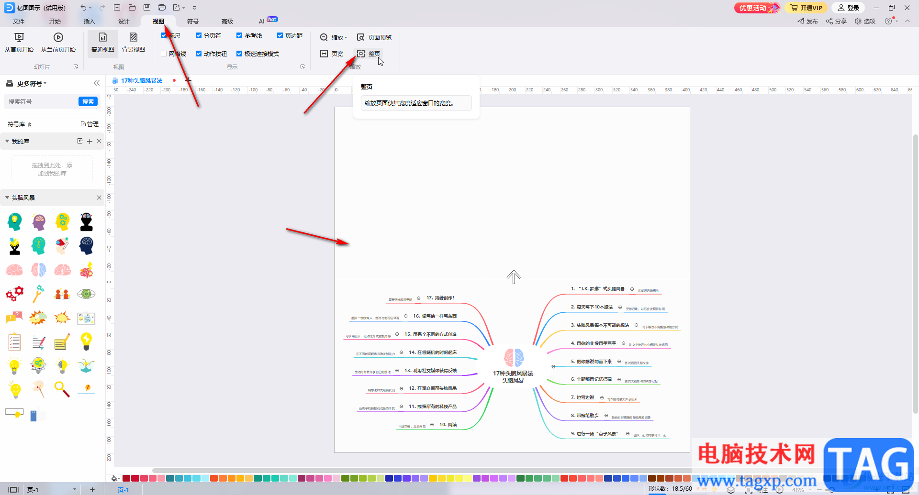The image size is (919, 495).
Task: Add a new library with plus icon in 我的库
Action: pyautogui.click(x=90, y=141)
